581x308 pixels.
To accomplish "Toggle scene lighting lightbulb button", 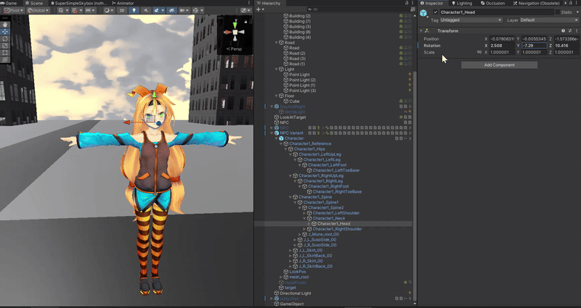I will pos(134,10).
